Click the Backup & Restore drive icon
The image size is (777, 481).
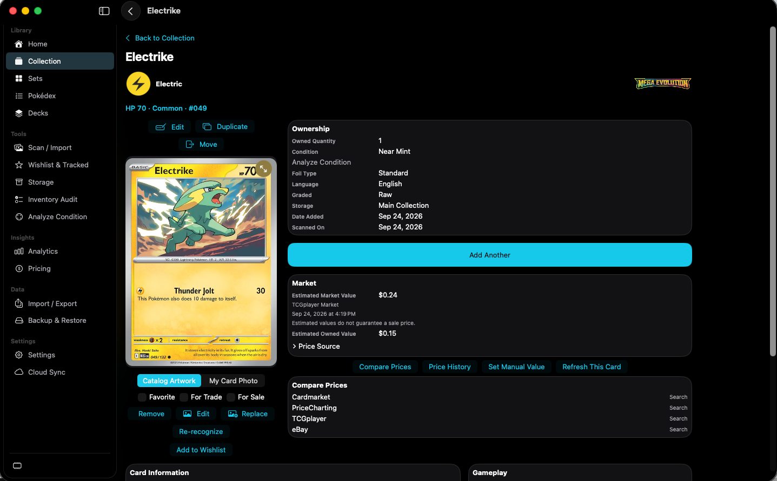coord(19,320)
